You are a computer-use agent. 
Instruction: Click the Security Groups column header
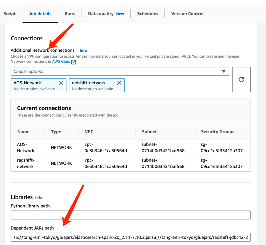217,132
